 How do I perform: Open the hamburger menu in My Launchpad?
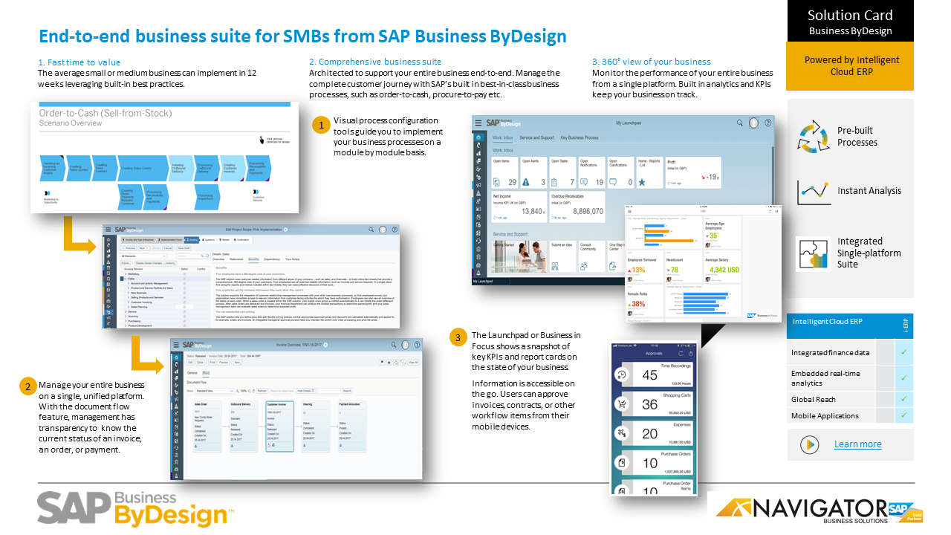[x=478, y=123]
